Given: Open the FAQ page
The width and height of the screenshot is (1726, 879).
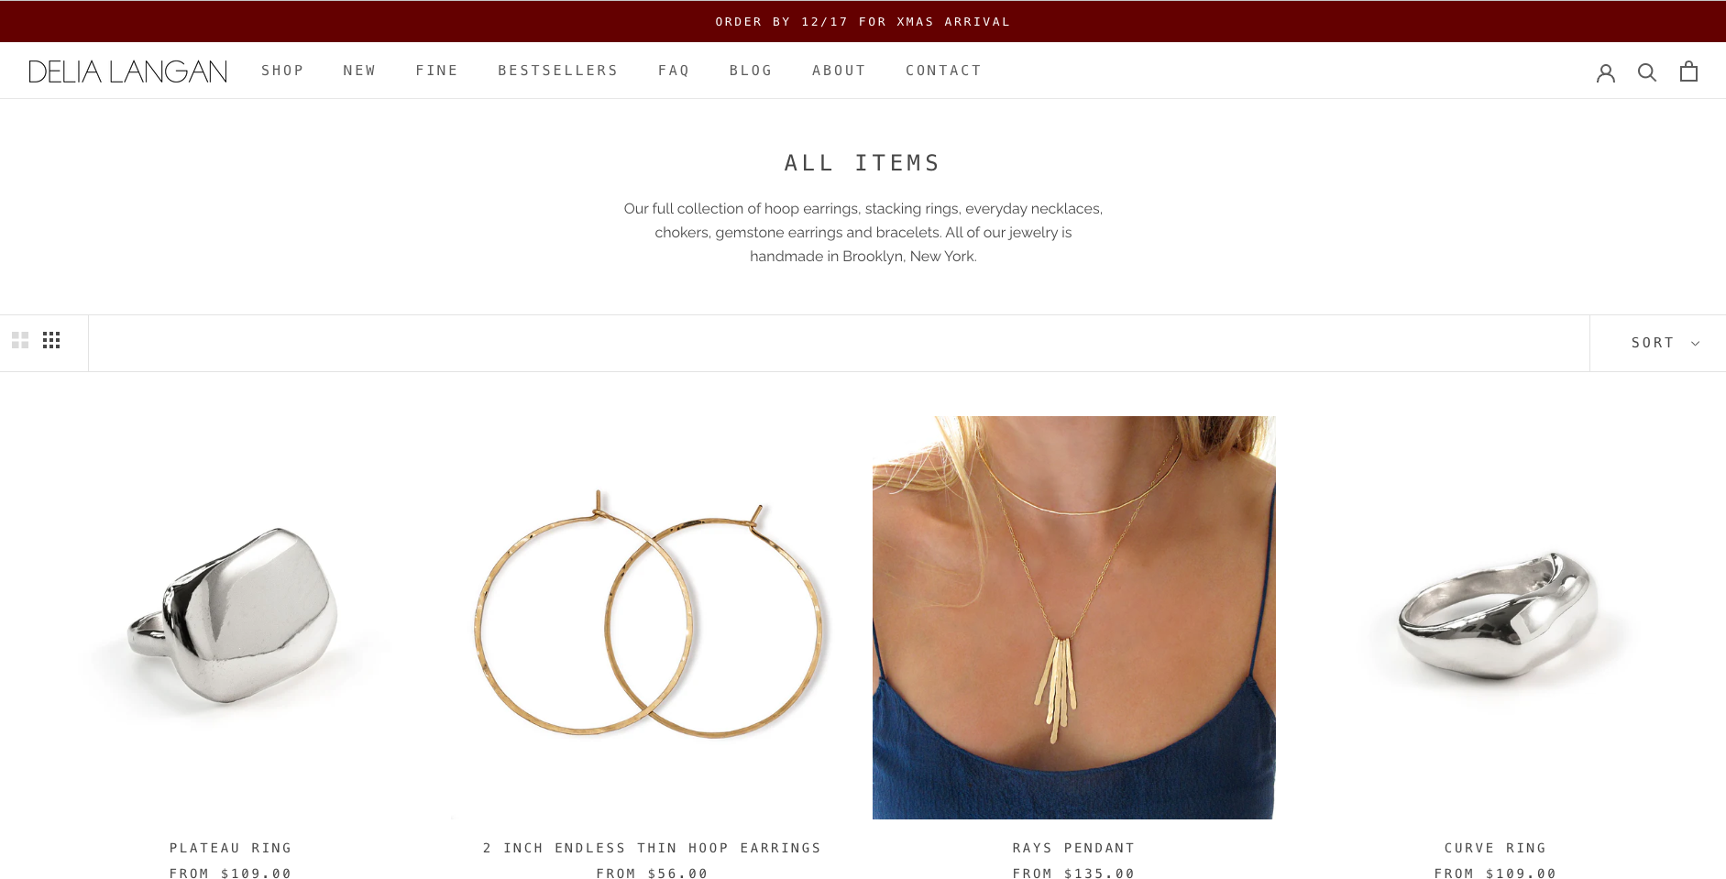Looking at the screenshot, I should point(674,71).
